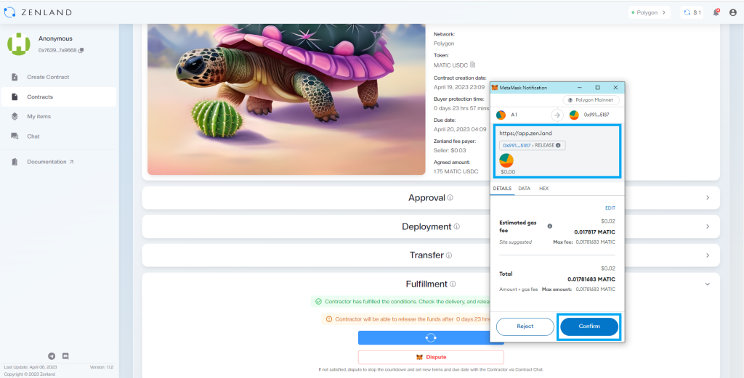The image size is (744, 378).
Task: Click the https://app.zen.land origin text
Action: pos(525,133)
